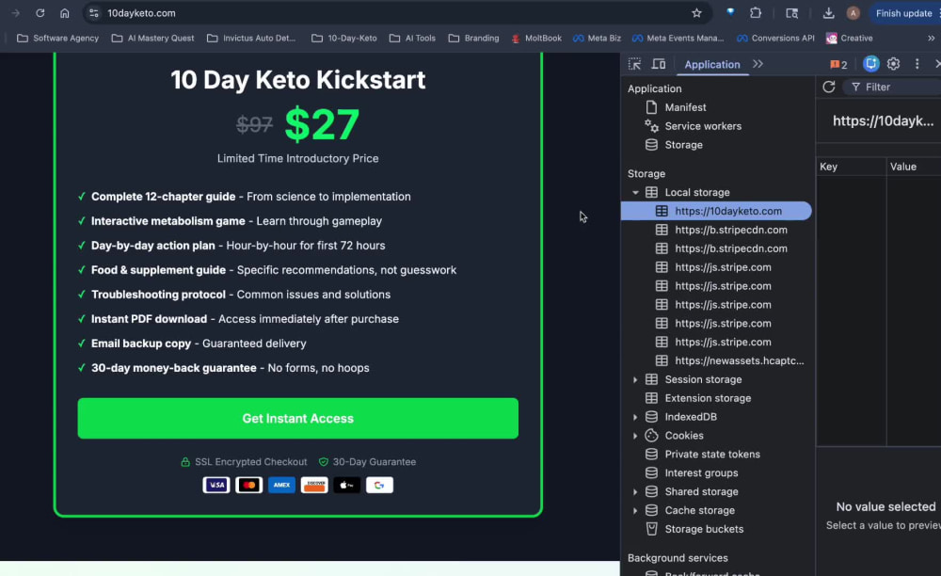Click the tab search icon beside extensions
This screenshot has width=941, height=576.
tap(792, 13)
